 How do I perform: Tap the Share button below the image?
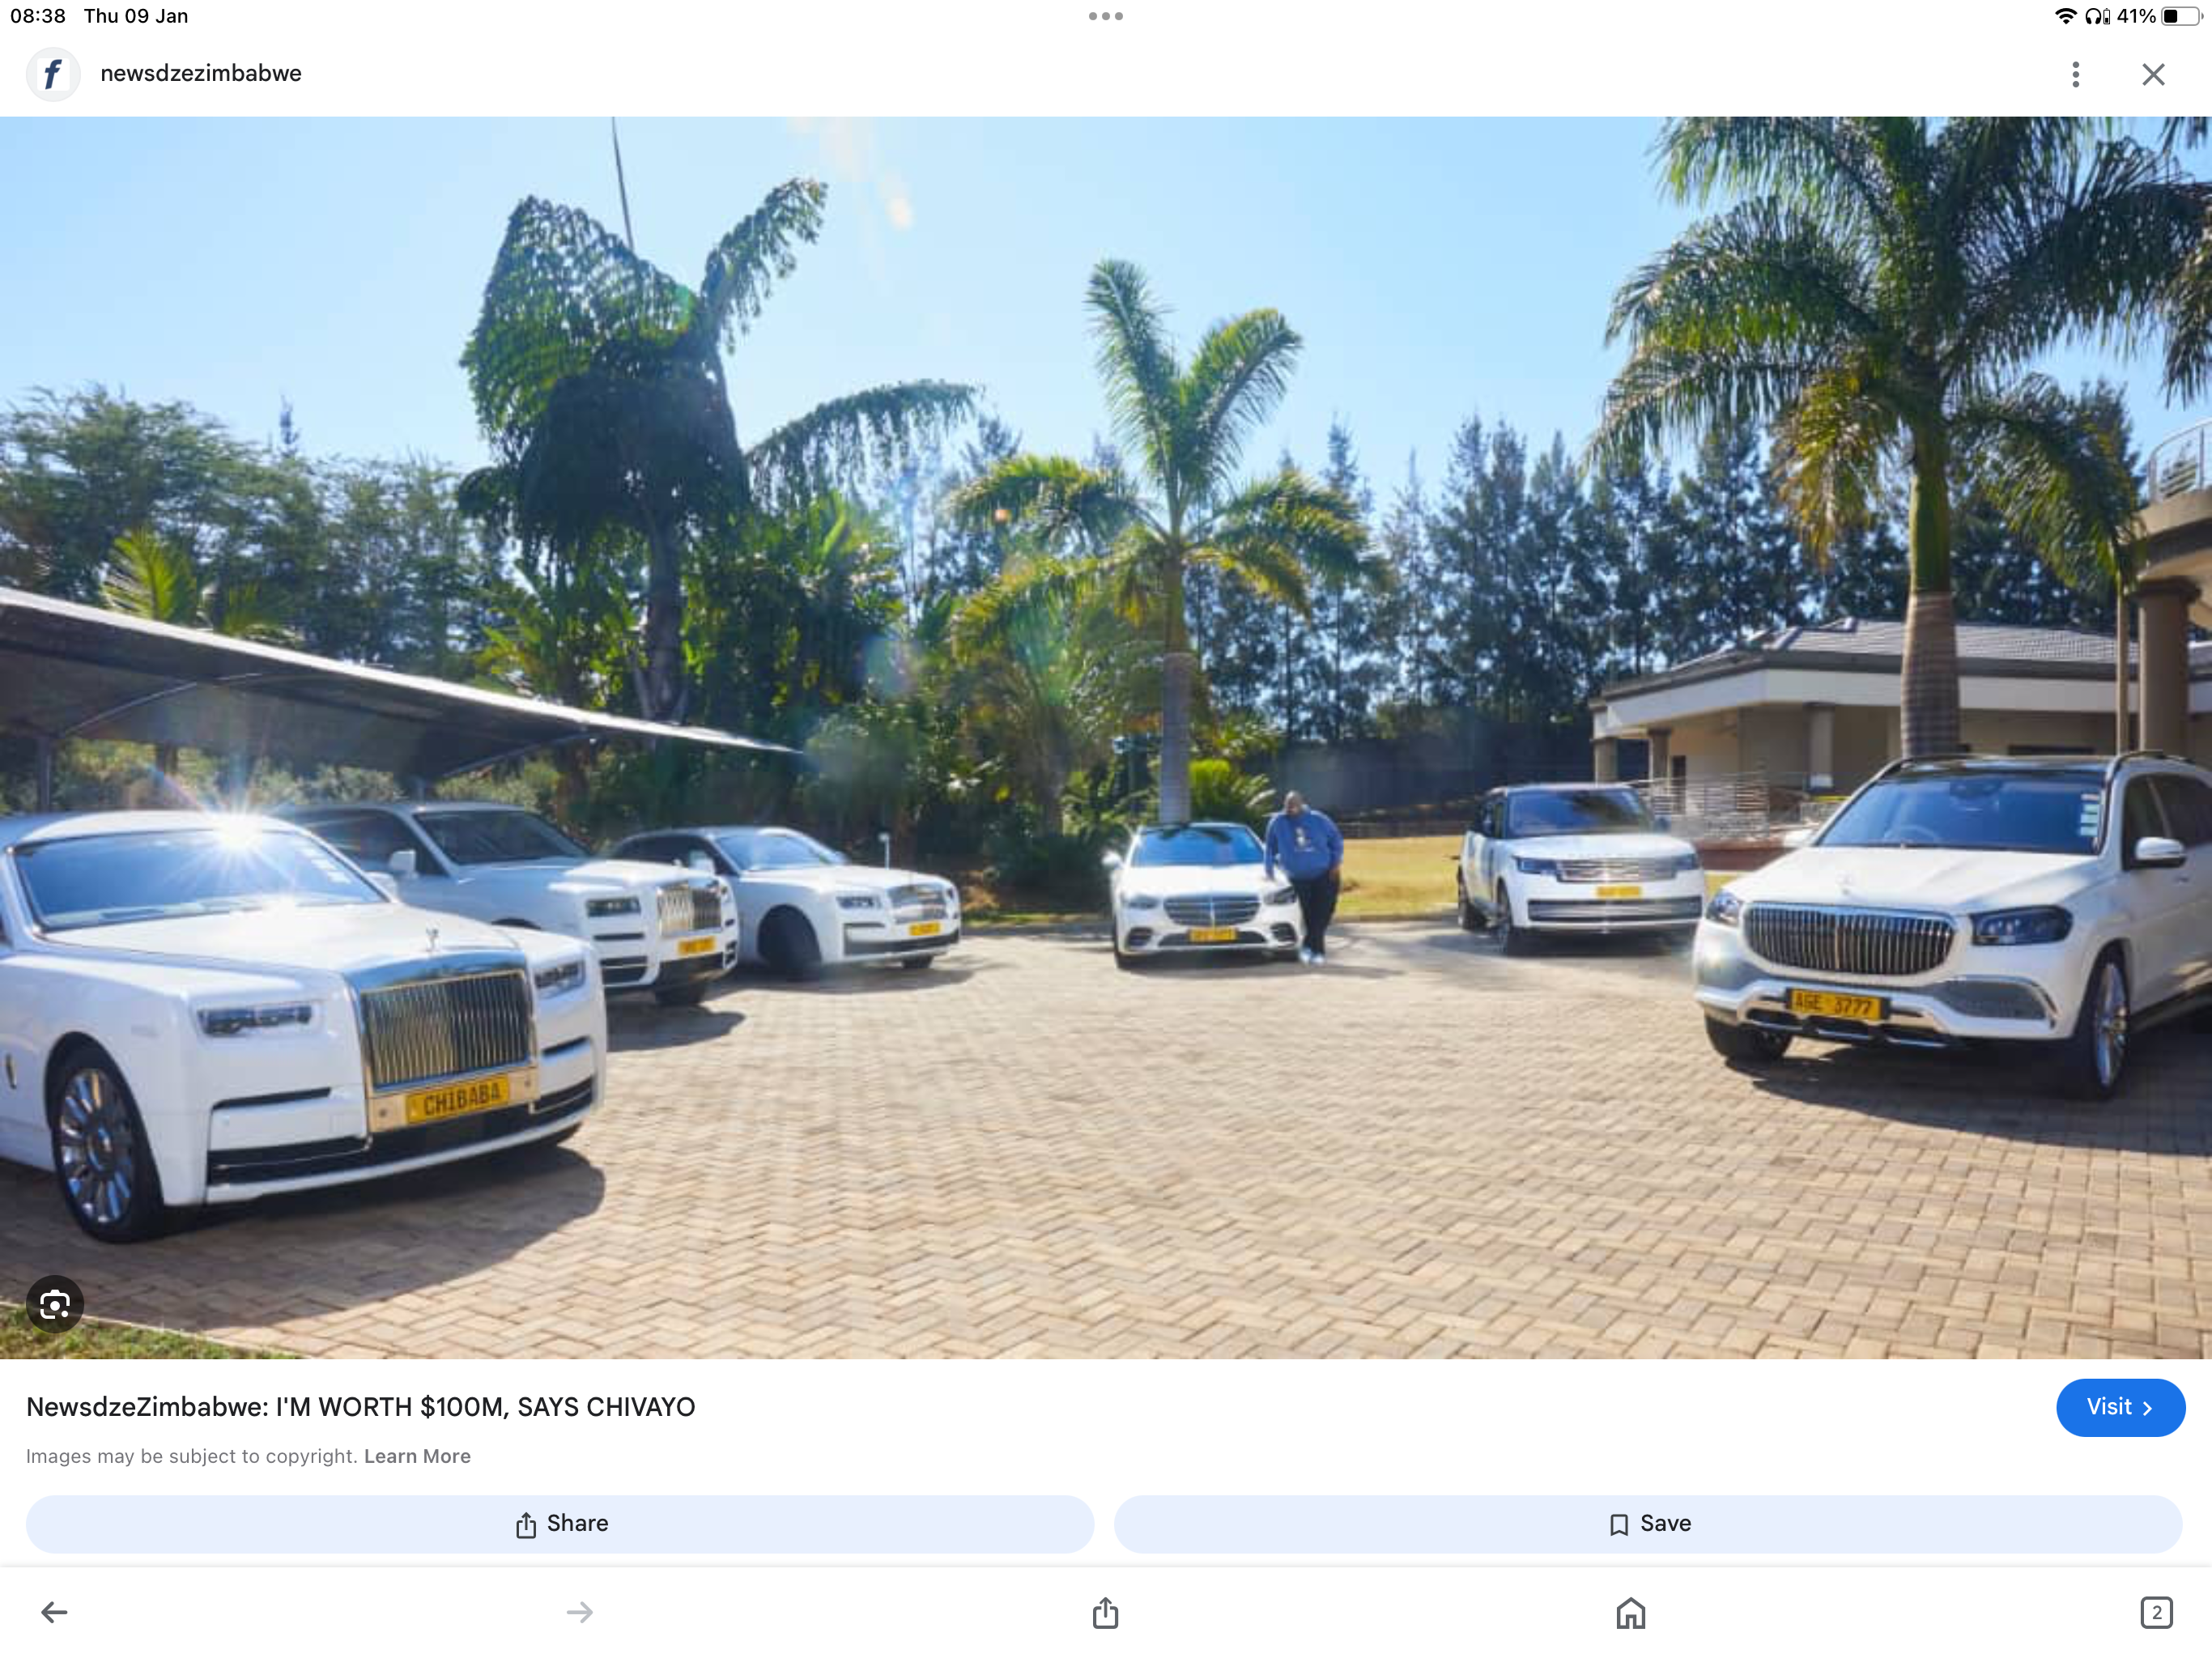(560, 1524)
